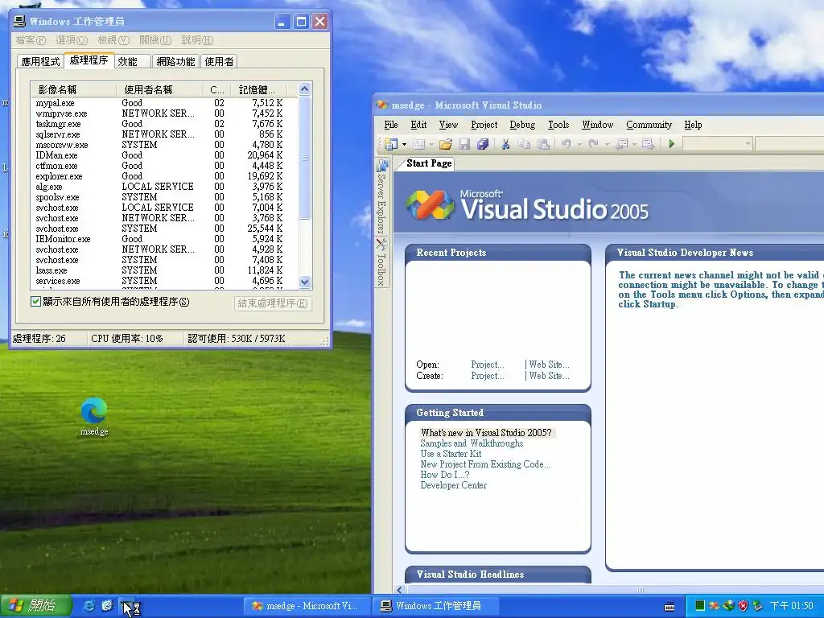Click the Open File folder icon
The height and width of the screenshot is (618, 824).
tap(446, 144)
